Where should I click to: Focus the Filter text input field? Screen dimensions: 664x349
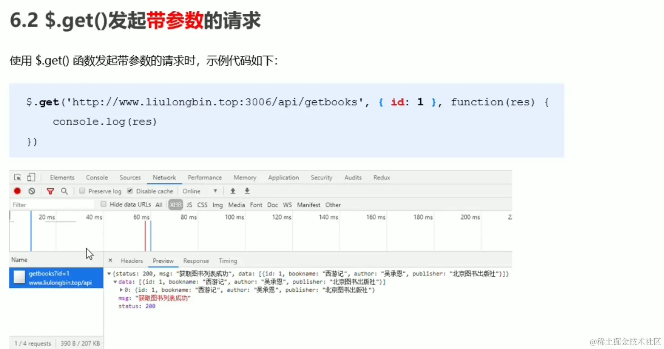(52, 205)
